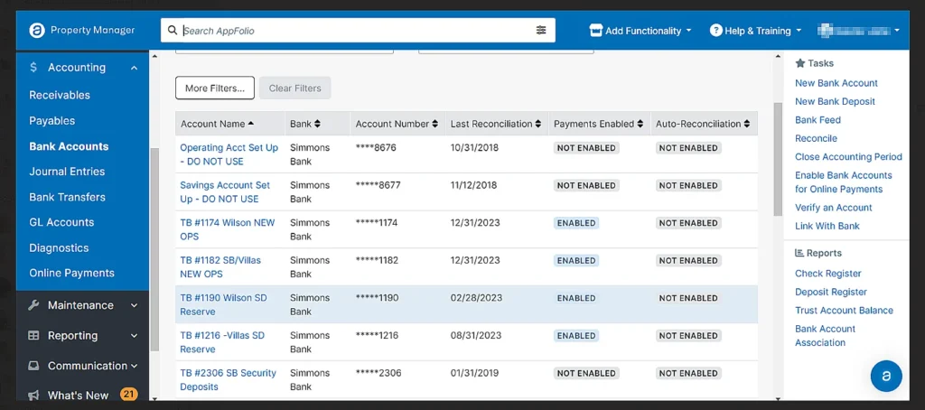Image resolution: width=925 pixels, height=410 pixels.
Task: Open the user account dropdown
Action: pos(858,31)
